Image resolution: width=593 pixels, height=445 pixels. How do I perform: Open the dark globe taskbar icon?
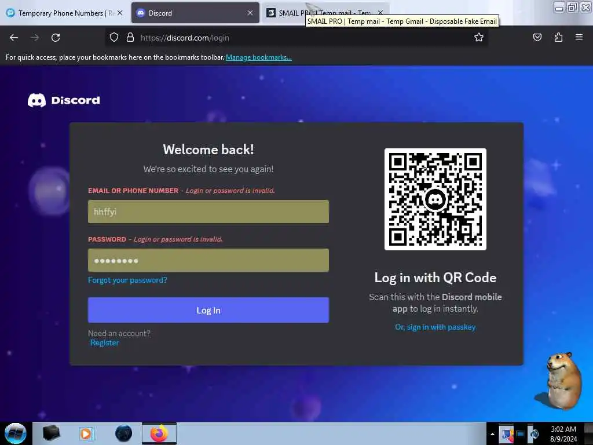coord(124,433)
